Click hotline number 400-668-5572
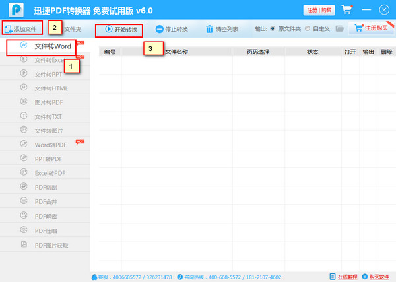 click(x=225, y=277)
